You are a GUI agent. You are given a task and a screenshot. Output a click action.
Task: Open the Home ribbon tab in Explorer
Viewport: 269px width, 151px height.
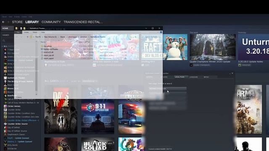(x=26, y=32)
